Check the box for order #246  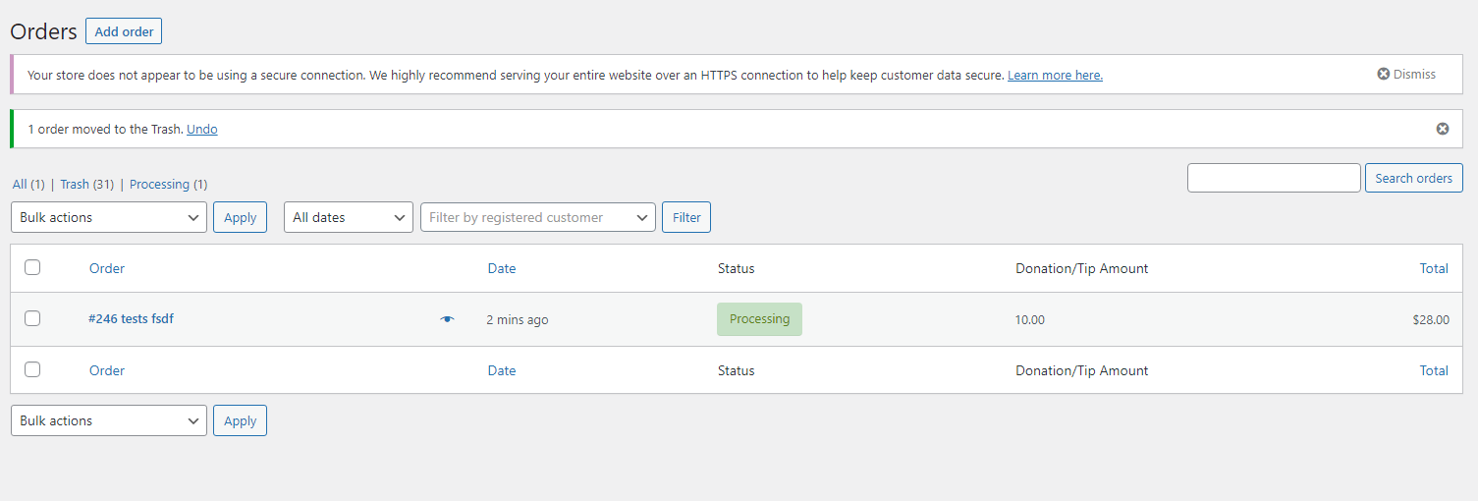tap(32, 318)
